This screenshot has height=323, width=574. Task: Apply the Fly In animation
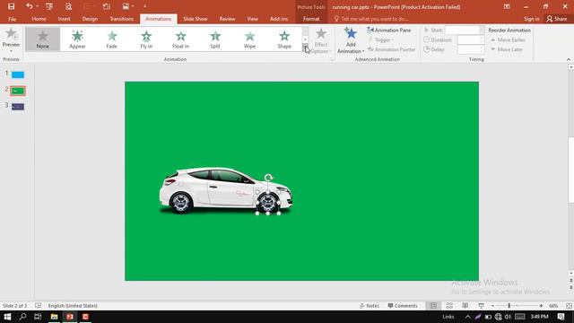pyautogui.click(x=146, y=39)
